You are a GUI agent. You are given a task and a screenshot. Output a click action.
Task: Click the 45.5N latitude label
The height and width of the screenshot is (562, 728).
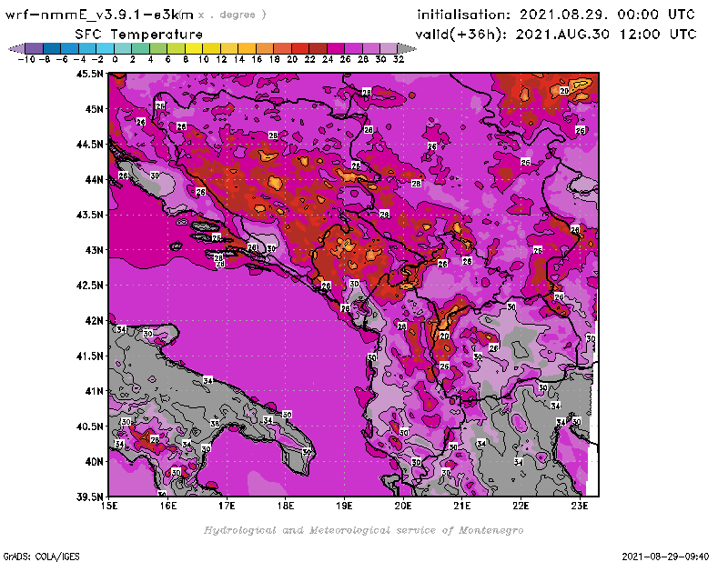89,74
